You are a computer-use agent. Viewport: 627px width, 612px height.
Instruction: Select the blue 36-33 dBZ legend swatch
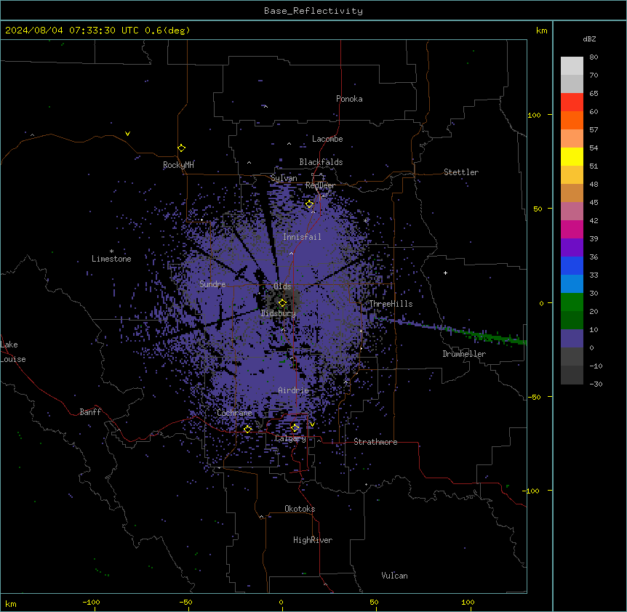[572, 265]
